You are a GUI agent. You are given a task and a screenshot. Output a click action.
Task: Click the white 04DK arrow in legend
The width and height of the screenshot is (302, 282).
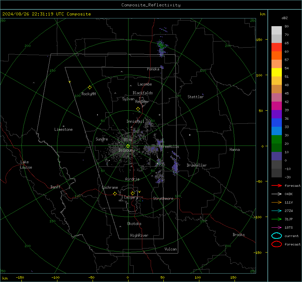point(276,194)
